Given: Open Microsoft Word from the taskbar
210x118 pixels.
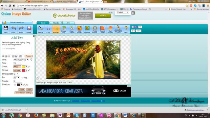Looking at the screenshot, I should (125, 115).
